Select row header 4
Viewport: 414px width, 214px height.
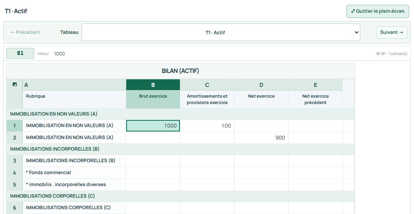14,173
